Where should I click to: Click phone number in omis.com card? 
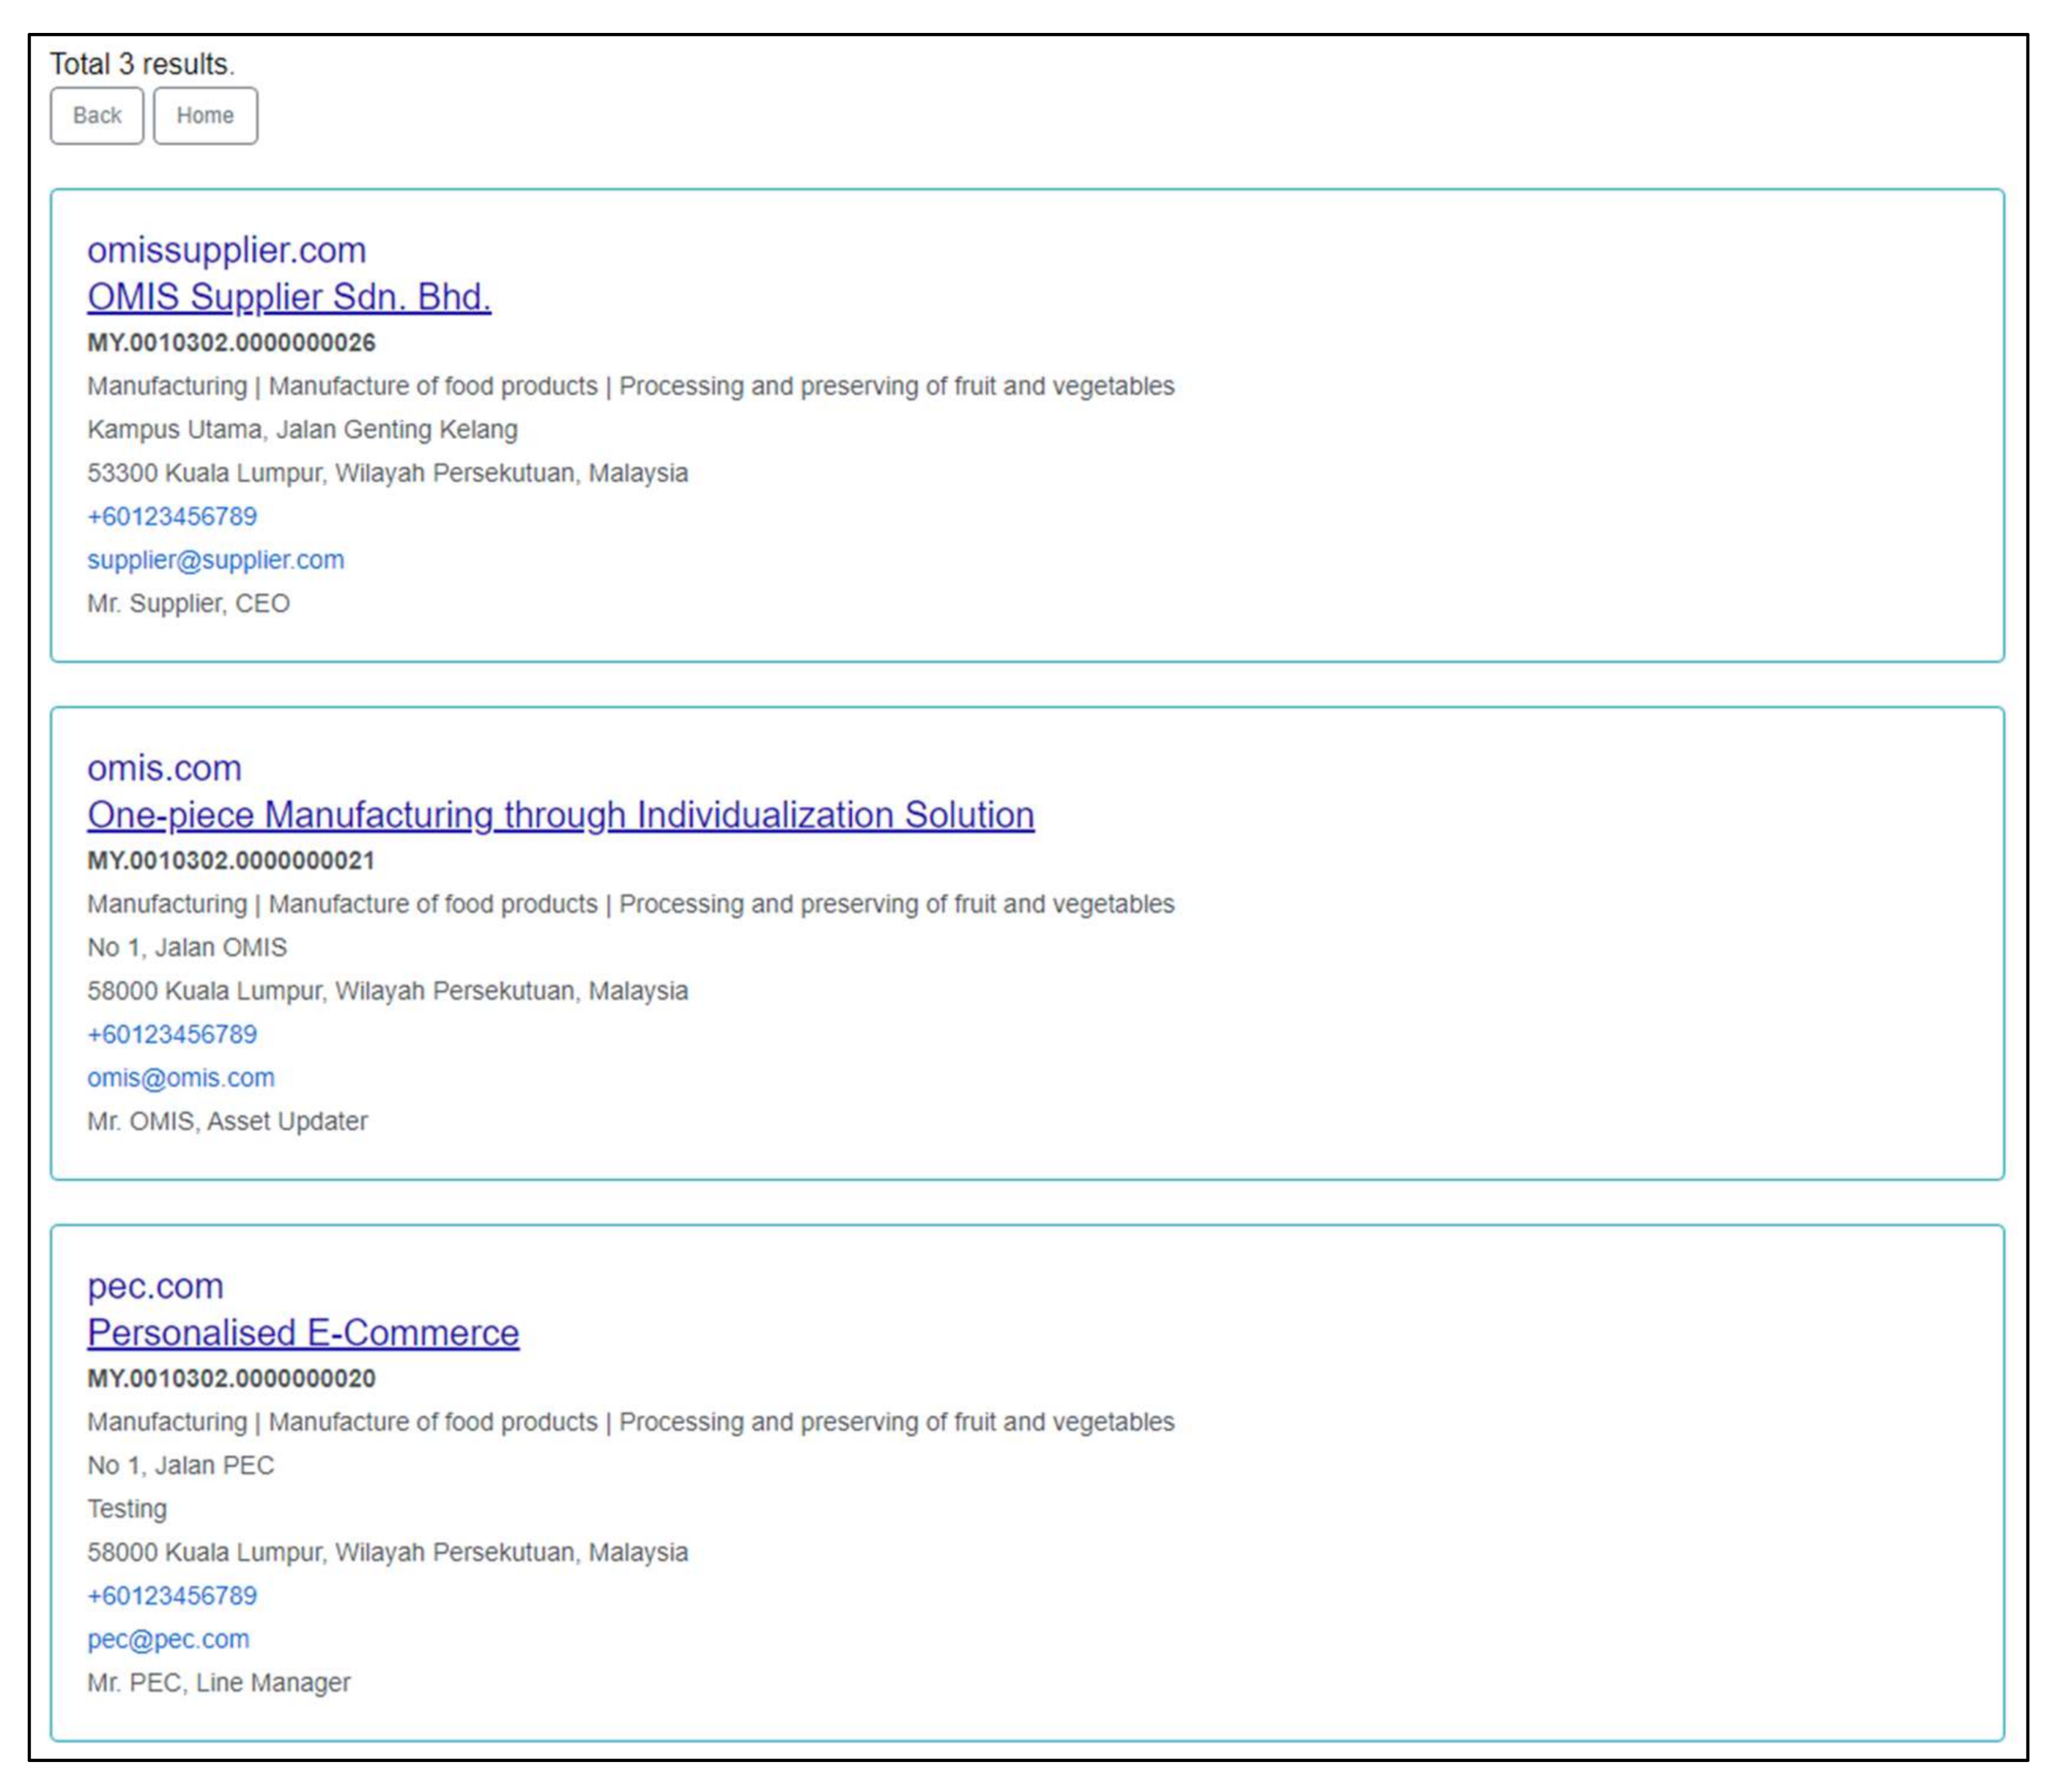coord(172,1035)
